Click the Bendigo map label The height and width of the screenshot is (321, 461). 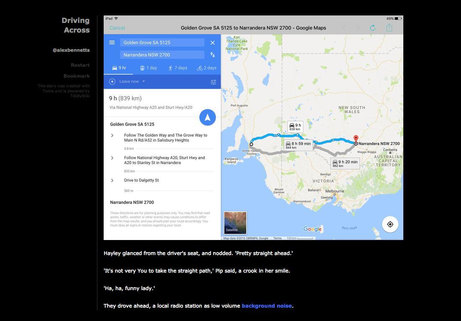[x=326, y=174]
